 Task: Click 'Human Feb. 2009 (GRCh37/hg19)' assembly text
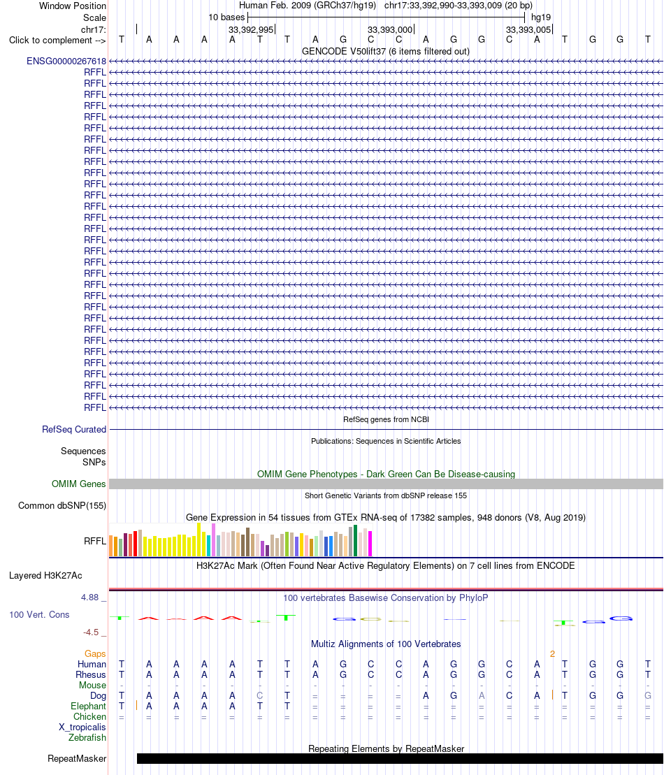tap(307, 6)
